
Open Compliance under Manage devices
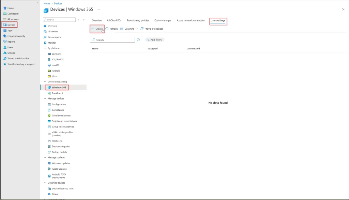point(56,110)
